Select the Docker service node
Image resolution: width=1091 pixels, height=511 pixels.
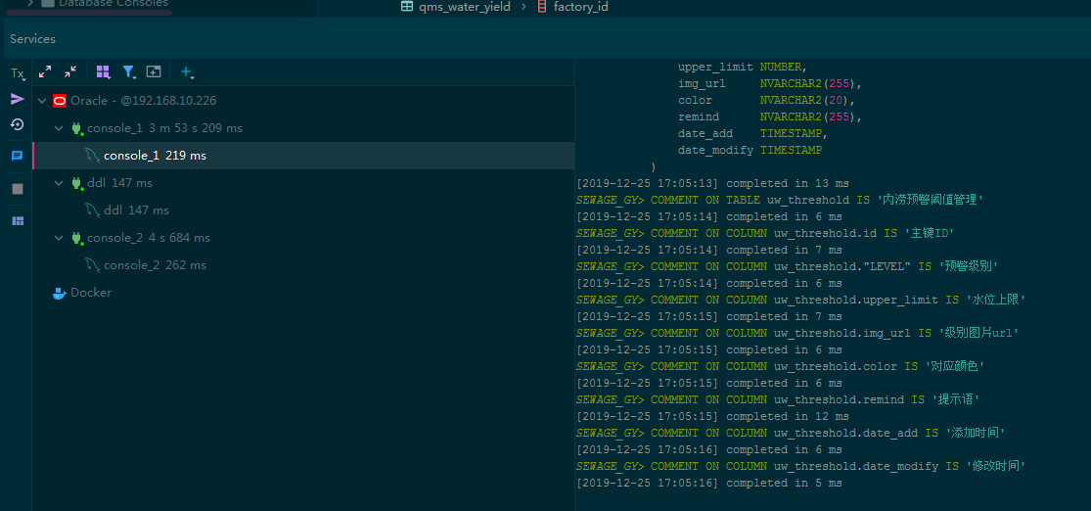tap(303, 293)
